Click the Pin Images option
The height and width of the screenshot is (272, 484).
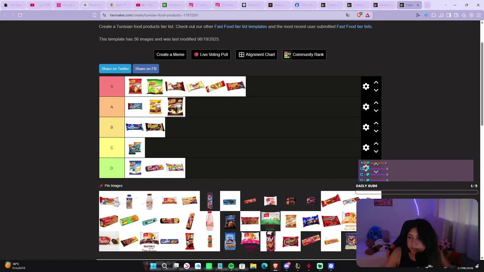111,185
